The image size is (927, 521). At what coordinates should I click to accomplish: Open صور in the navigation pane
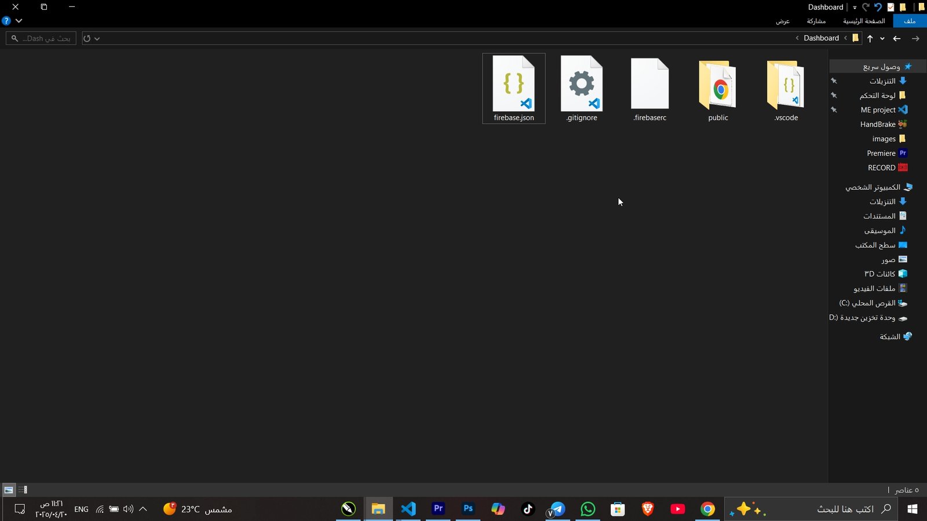(894, 259)
